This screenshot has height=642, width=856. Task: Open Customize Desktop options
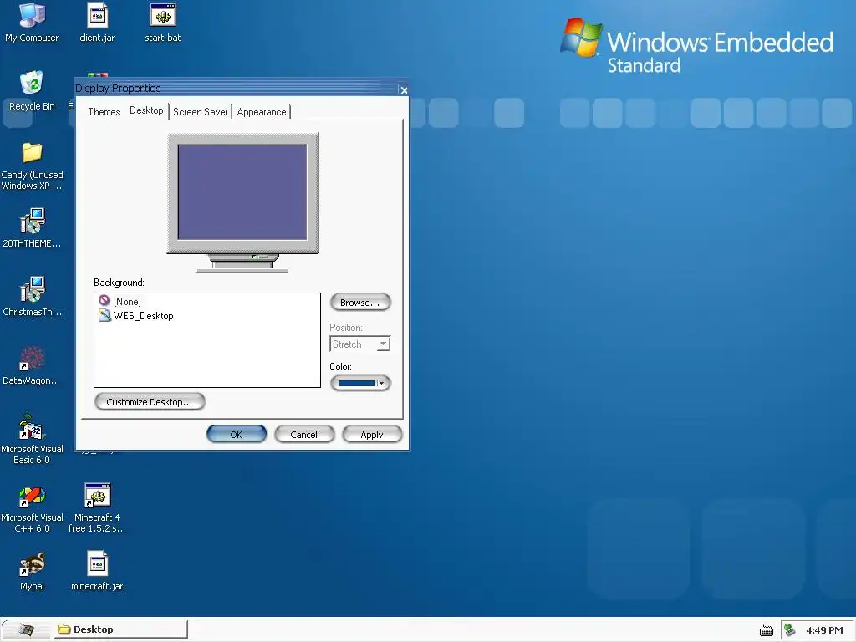tap(150, 402)
